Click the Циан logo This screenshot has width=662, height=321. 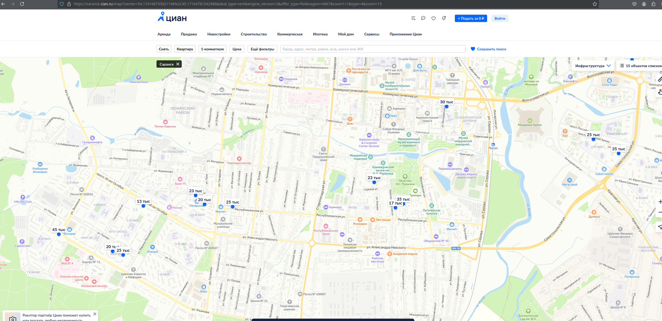pyautogui.click(x=172, y=17)
